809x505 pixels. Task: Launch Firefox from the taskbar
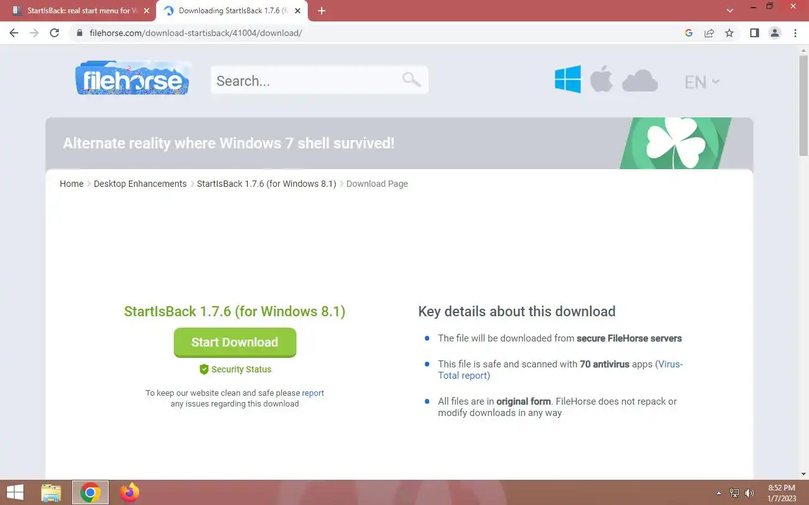tap(130, 492)
